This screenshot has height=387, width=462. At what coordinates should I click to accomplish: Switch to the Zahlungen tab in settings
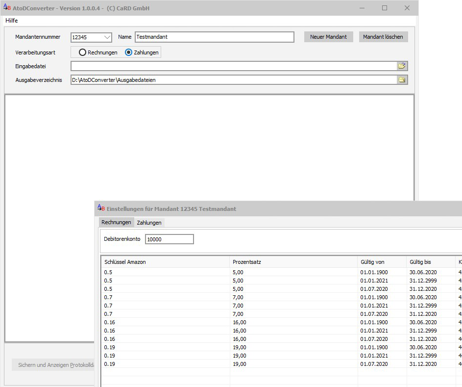click(149, 223)
